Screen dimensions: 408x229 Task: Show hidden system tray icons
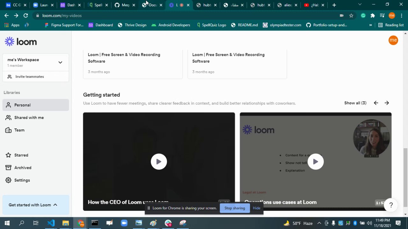click(319, 223)
